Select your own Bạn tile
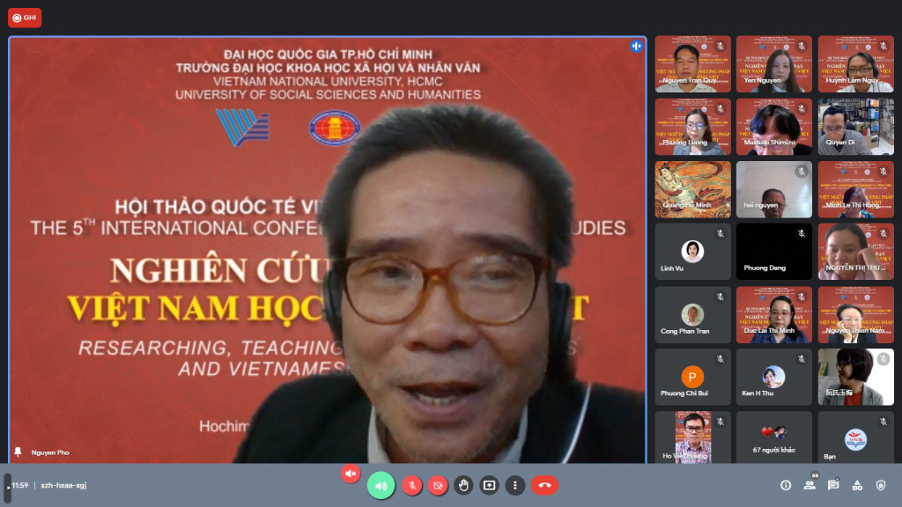 coord(856,437)
